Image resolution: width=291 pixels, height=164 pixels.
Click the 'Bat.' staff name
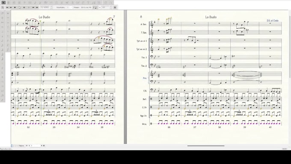point(145,99)
